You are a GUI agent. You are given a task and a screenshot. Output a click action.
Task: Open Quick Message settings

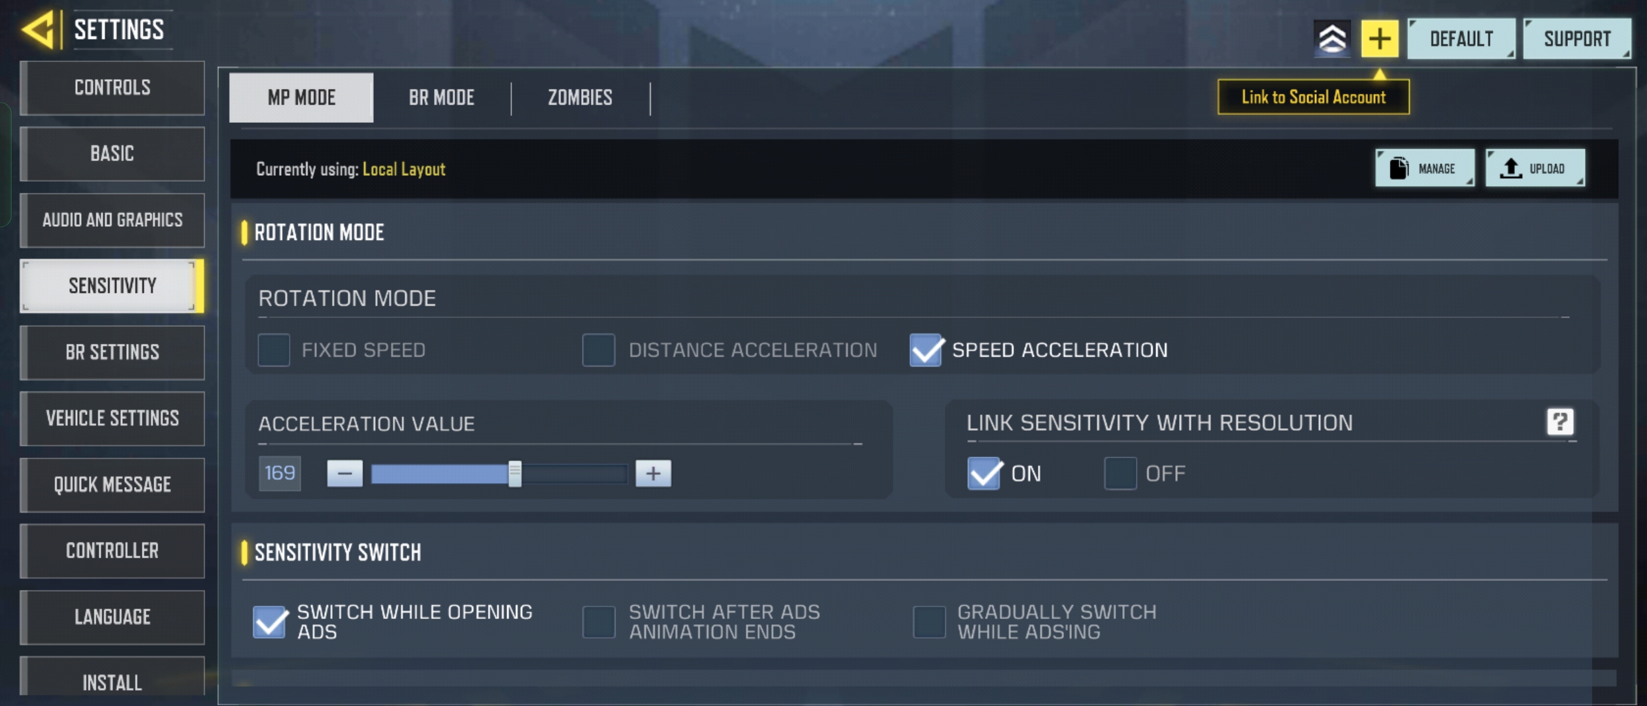coord(112,484)
